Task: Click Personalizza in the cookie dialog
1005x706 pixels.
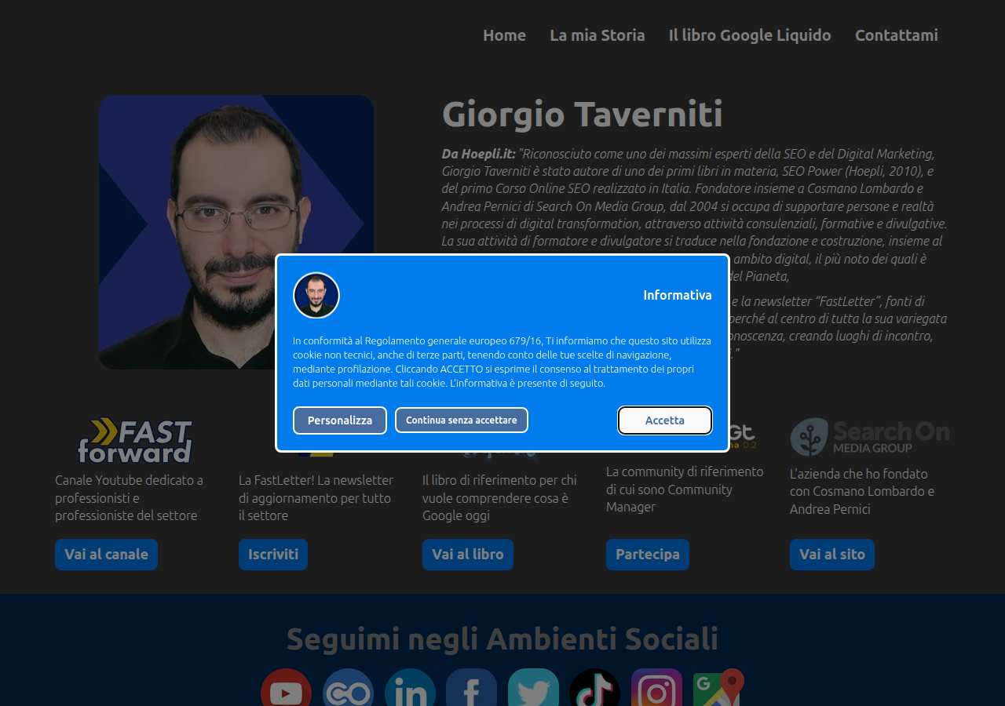Action: (340, 420)
